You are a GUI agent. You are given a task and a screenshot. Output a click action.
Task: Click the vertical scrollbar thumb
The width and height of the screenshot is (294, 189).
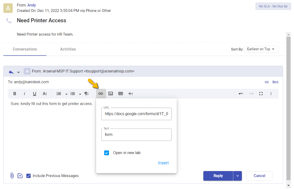click(289, 108)
